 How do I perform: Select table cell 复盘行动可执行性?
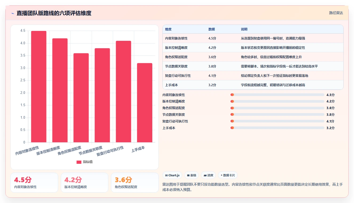point(178,76)
